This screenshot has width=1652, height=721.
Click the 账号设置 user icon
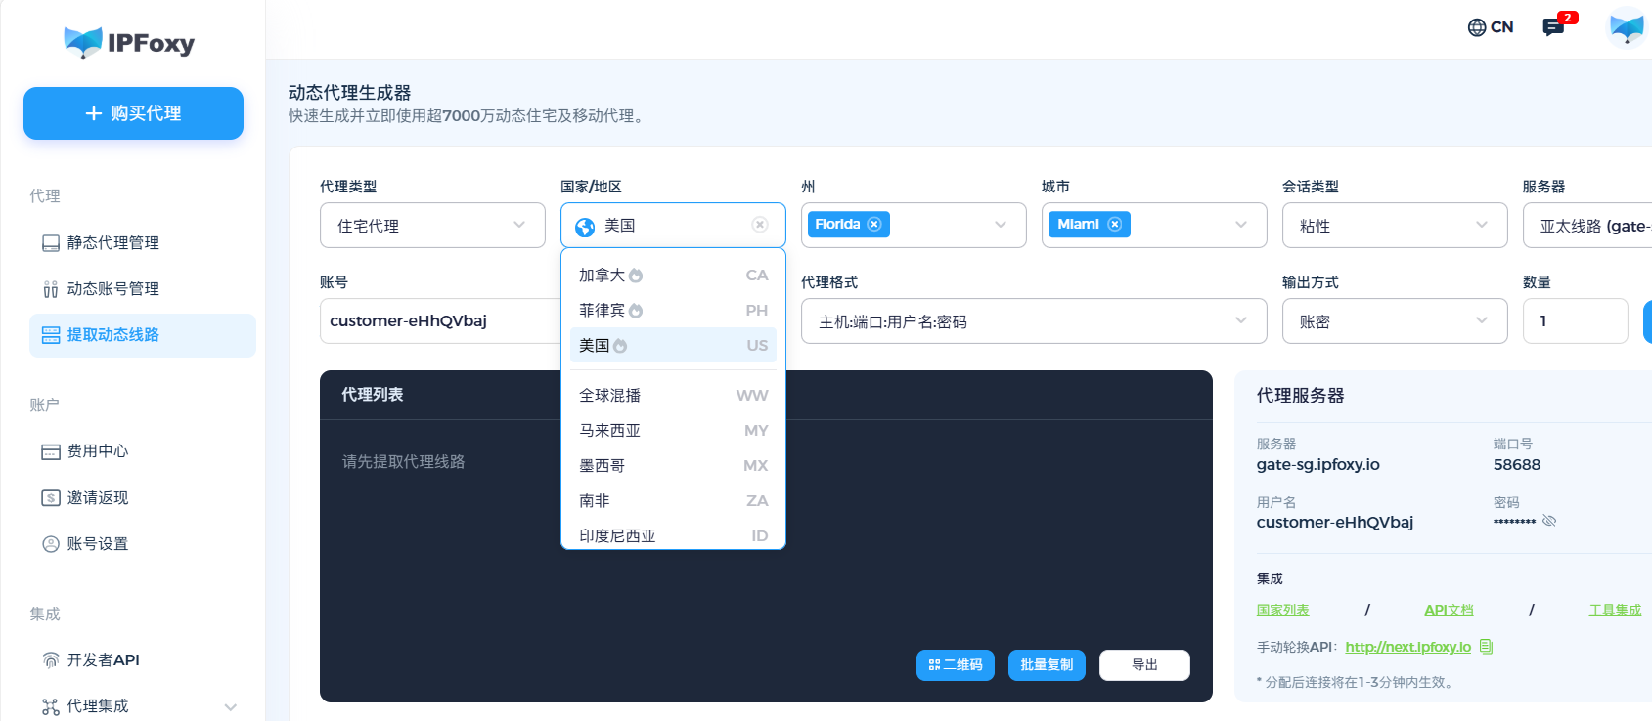pyautogui.click(x=51, y=544)
